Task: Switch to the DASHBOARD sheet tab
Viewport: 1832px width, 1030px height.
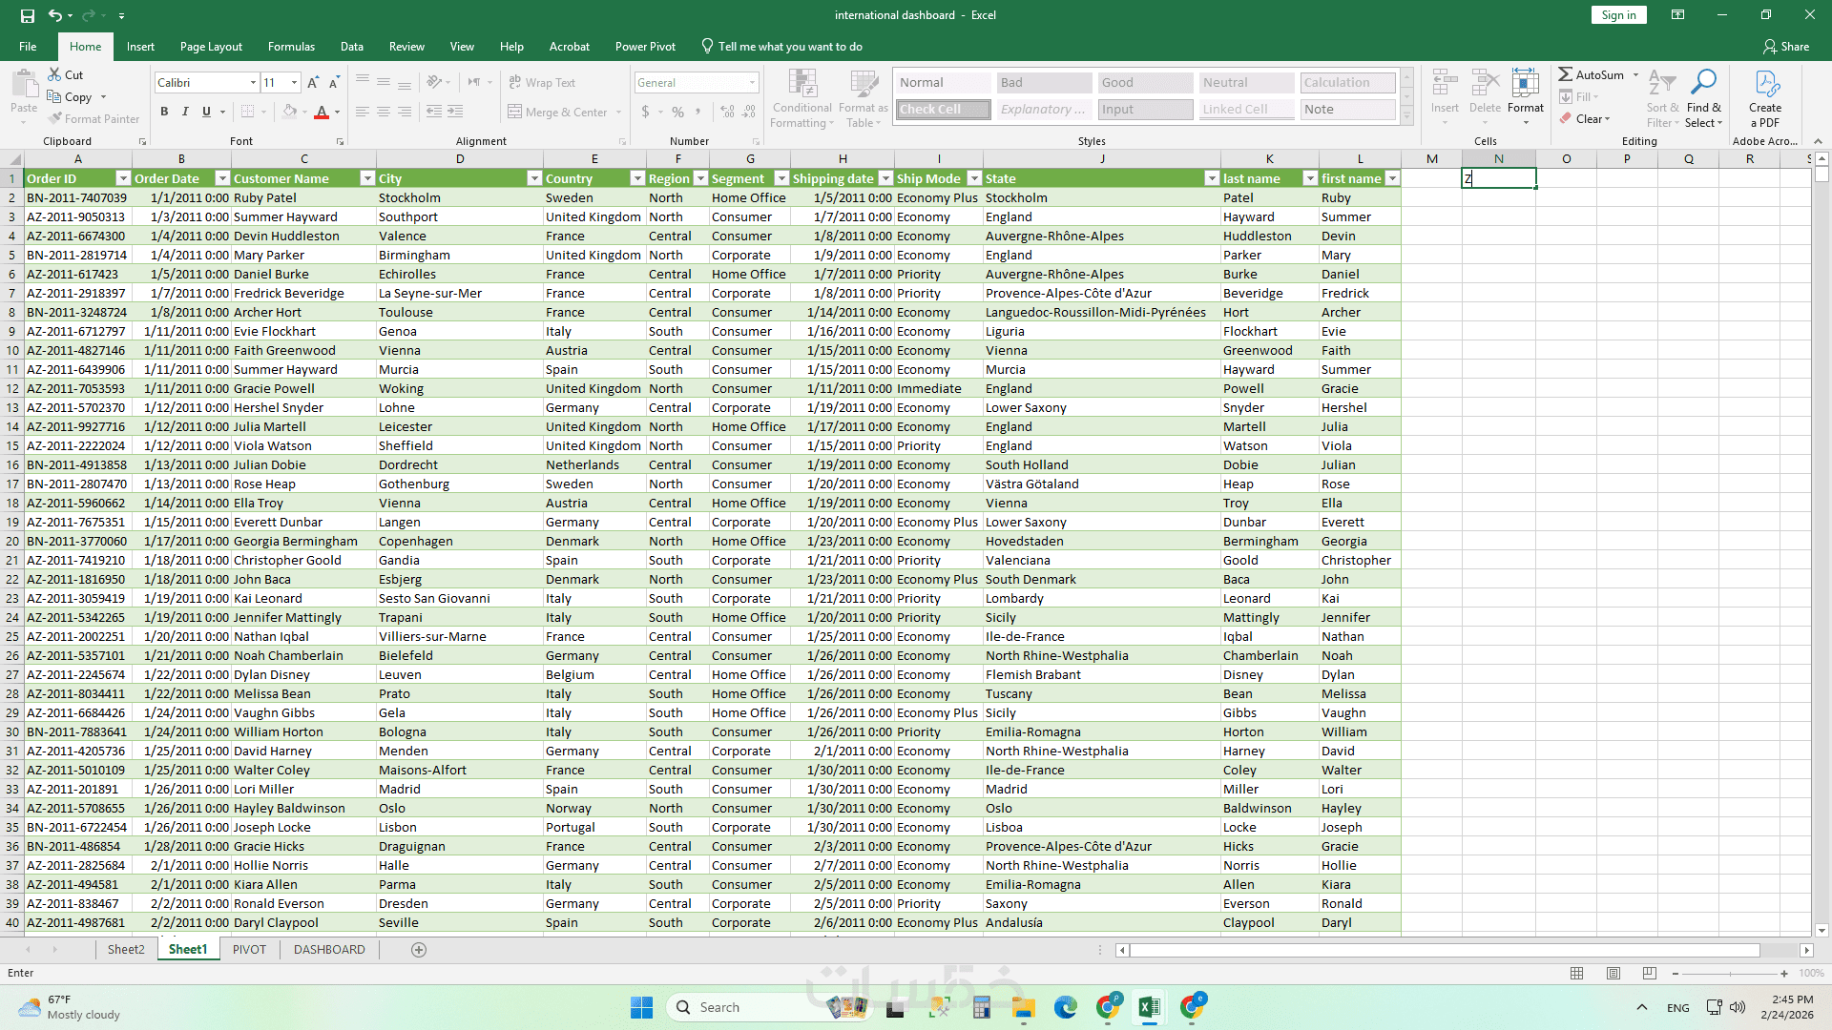Action: [329, 949]
